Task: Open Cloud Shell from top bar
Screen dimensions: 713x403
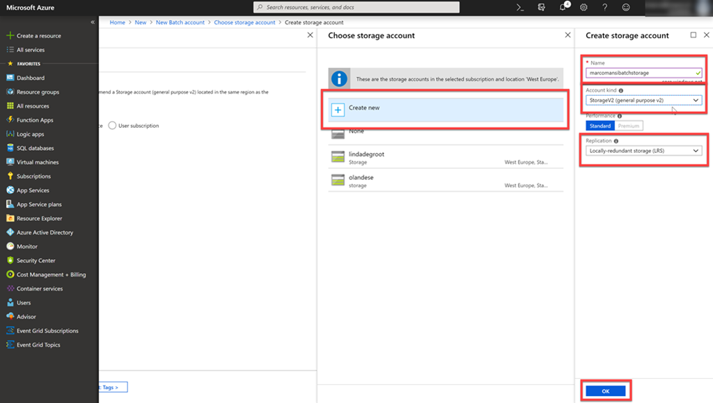Action: point(519,7)
